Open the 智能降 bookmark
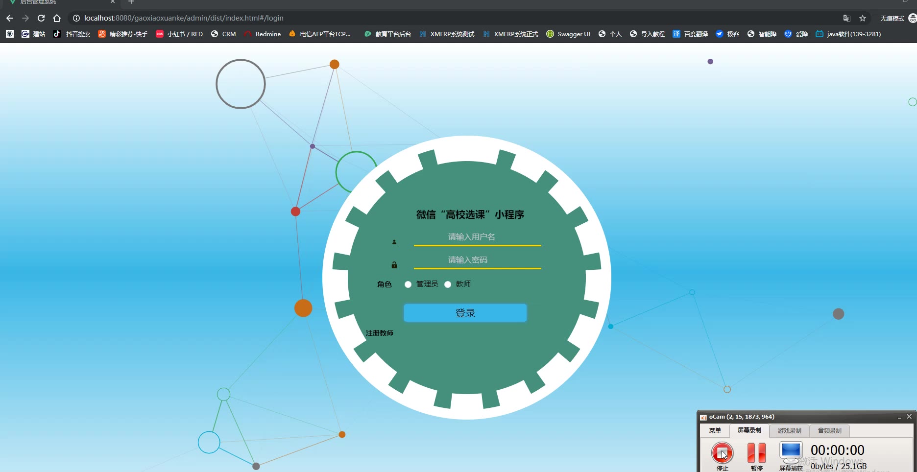Viewport: 917px width, 472px height. [762, 34]
